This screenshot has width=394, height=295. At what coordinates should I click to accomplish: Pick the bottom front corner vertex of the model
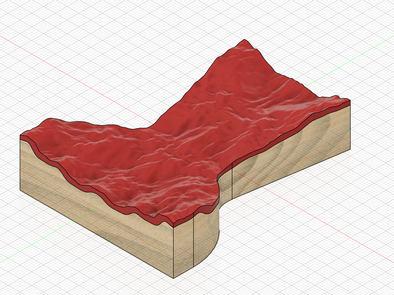(x=173, y=278)
